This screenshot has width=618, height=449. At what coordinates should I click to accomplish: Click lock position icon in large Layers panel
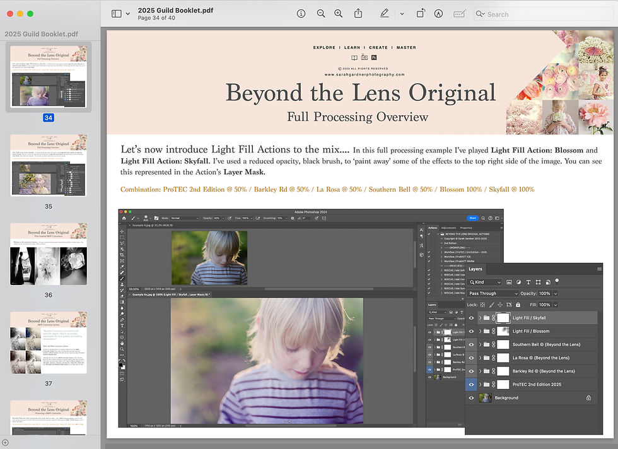coord(500,305)
